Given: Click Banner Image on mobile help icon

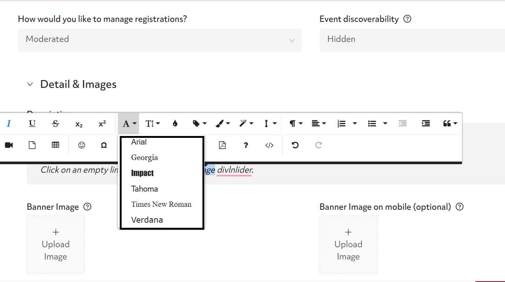Looking at the screenshot, I should point(460,207).
